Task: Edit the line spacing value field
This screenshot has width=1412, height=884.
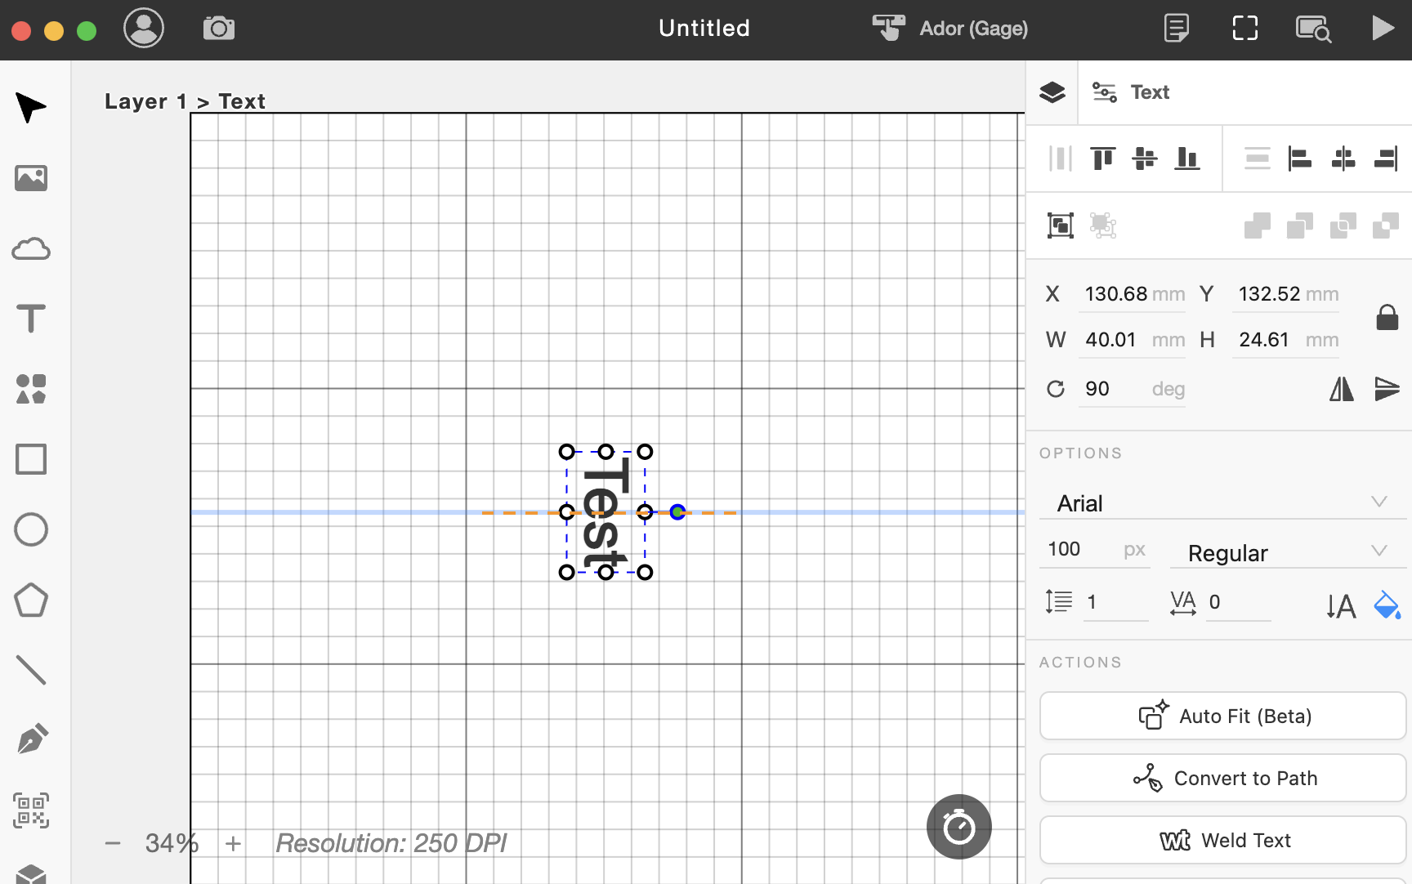Action: [1115, 602]
